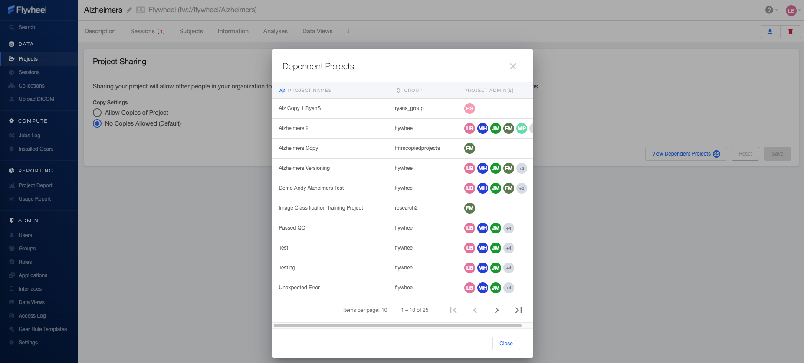Click the MP avatar in Alzheimers 2 row
Image resolution: width=804 pixels, height=363 pixels.
pos(522,129)
